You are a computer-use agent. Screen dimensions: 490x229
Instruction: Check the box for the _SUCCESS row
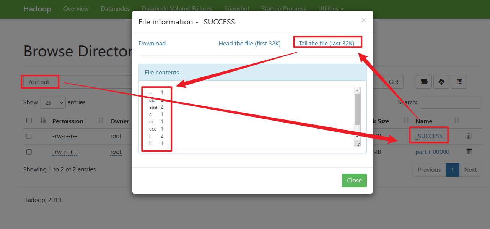pos(29,136)
